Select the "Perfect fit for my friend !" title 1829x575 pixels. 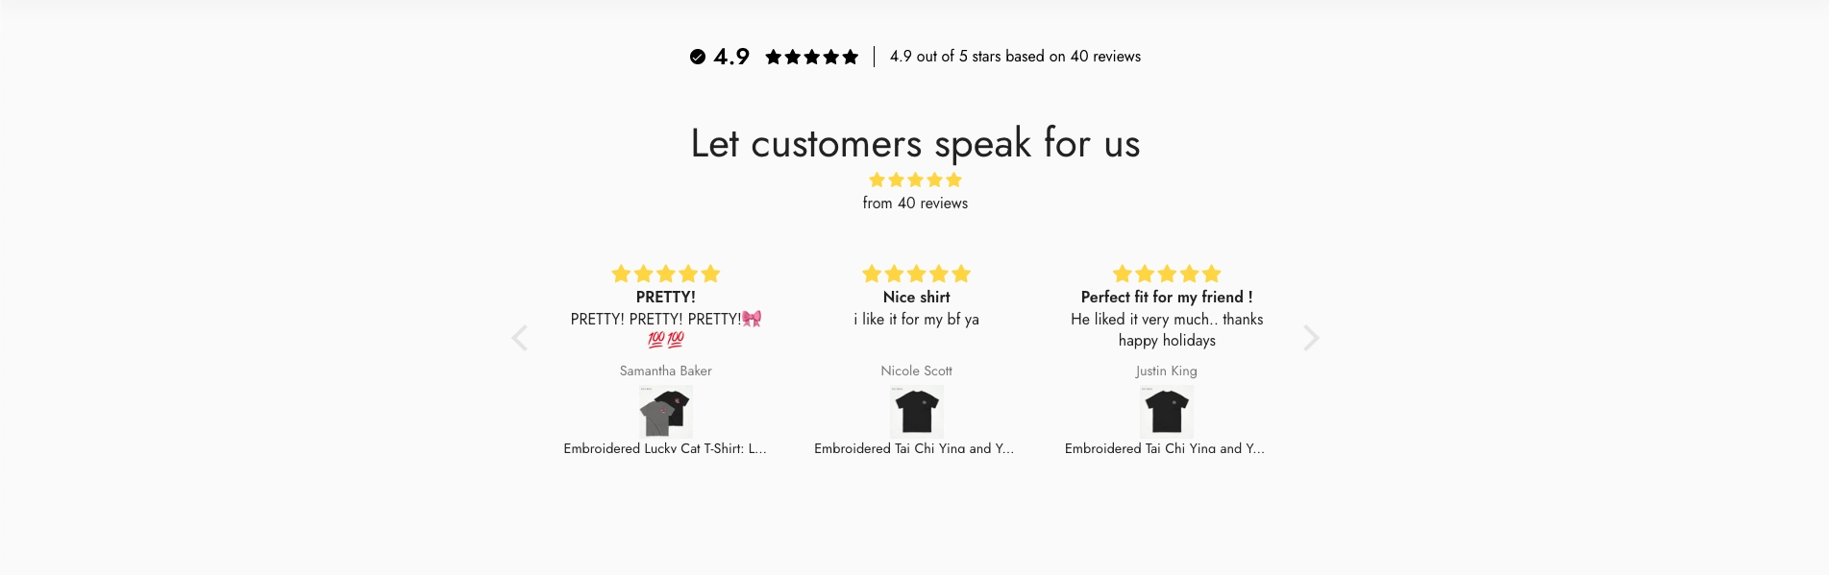coord(1166,298)
